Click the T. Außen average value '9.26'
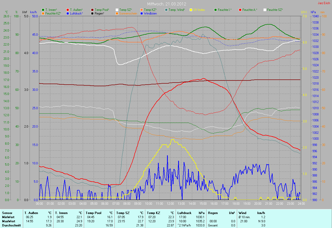The width and height of the screenshot is (332, 228). coord(49,225)
